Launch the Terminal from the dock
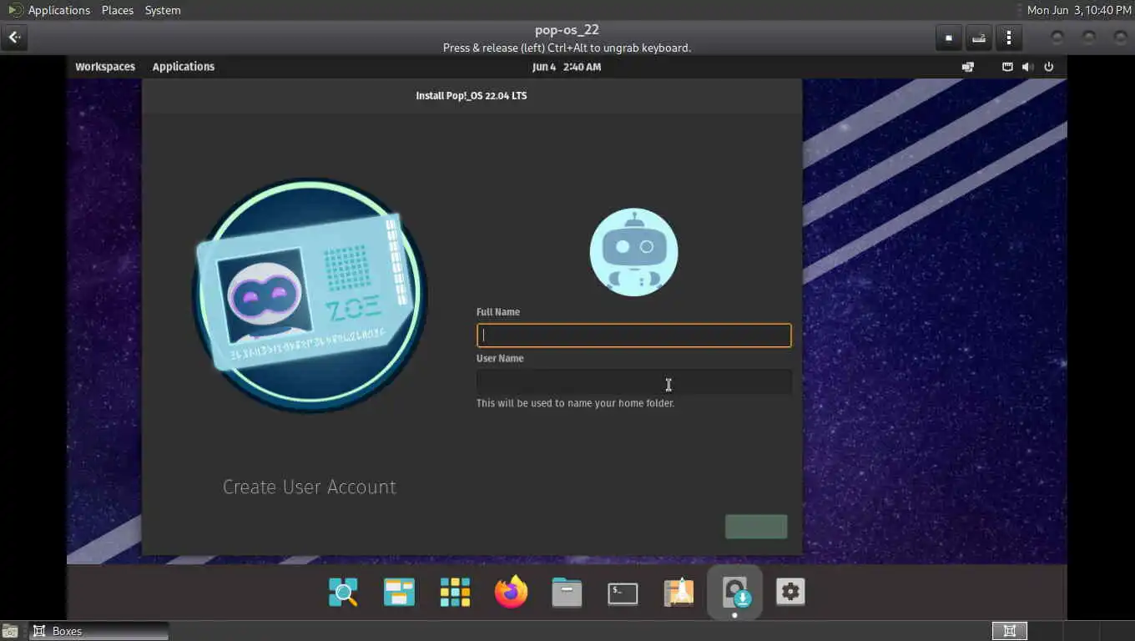1135x641 pixels. click(x=623, y=593)
